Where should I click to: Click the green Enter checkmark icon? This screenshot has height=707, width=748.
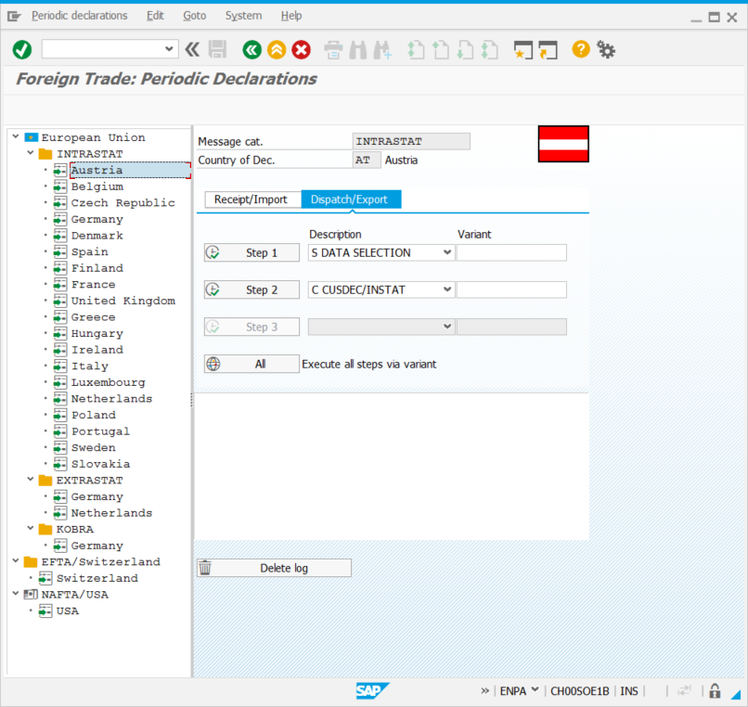(x=22, y=49)
